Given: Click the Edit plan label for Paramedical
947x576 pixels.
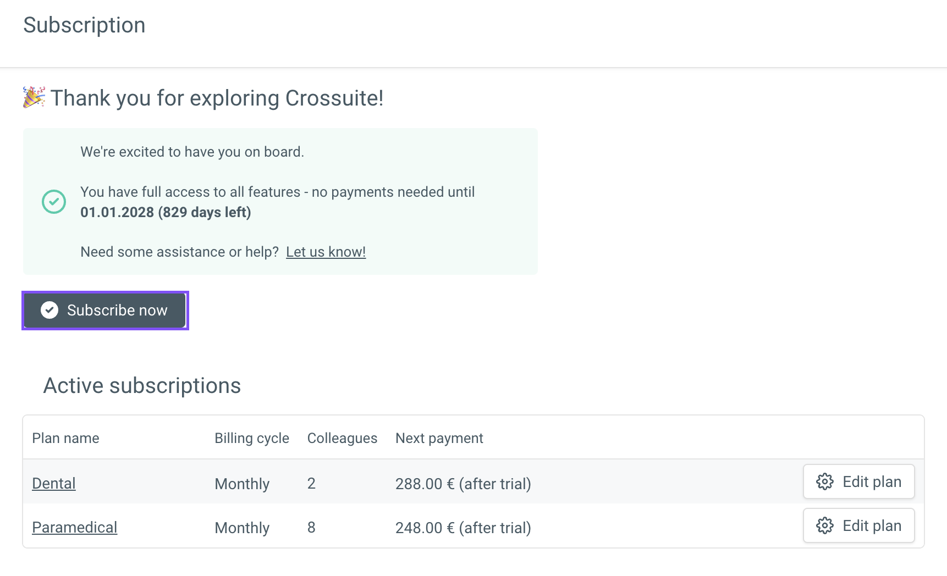Looking at the screenshot, I should tap(872, 526).
